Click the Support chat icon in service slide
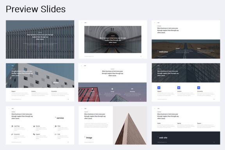This screenshot has width=225, height=150. pos(34,134)
